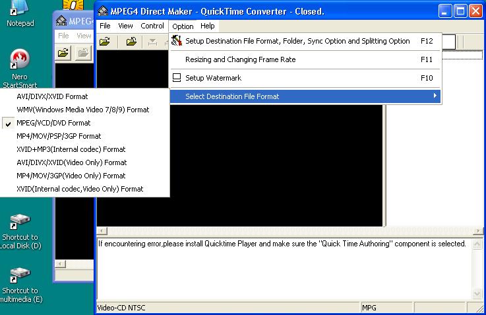The height and width of the screenshot is (315, 486).
Task: Click the black video preview area
Action: click(276, 165)
